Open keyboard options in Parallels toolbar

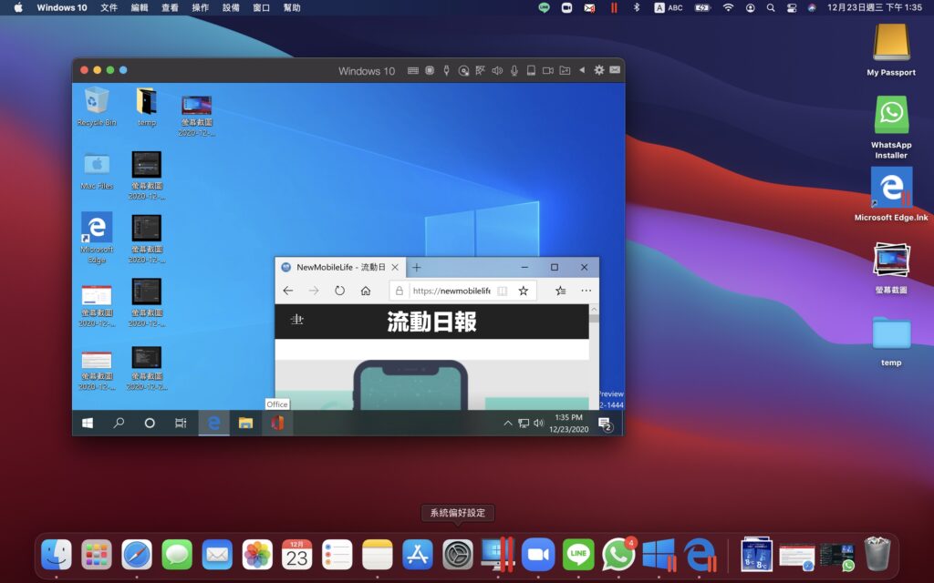pos(413,70)
